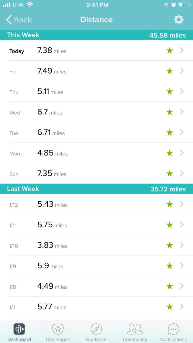Open the settings gear icon
193x343 pixels.
pos(179,20)
